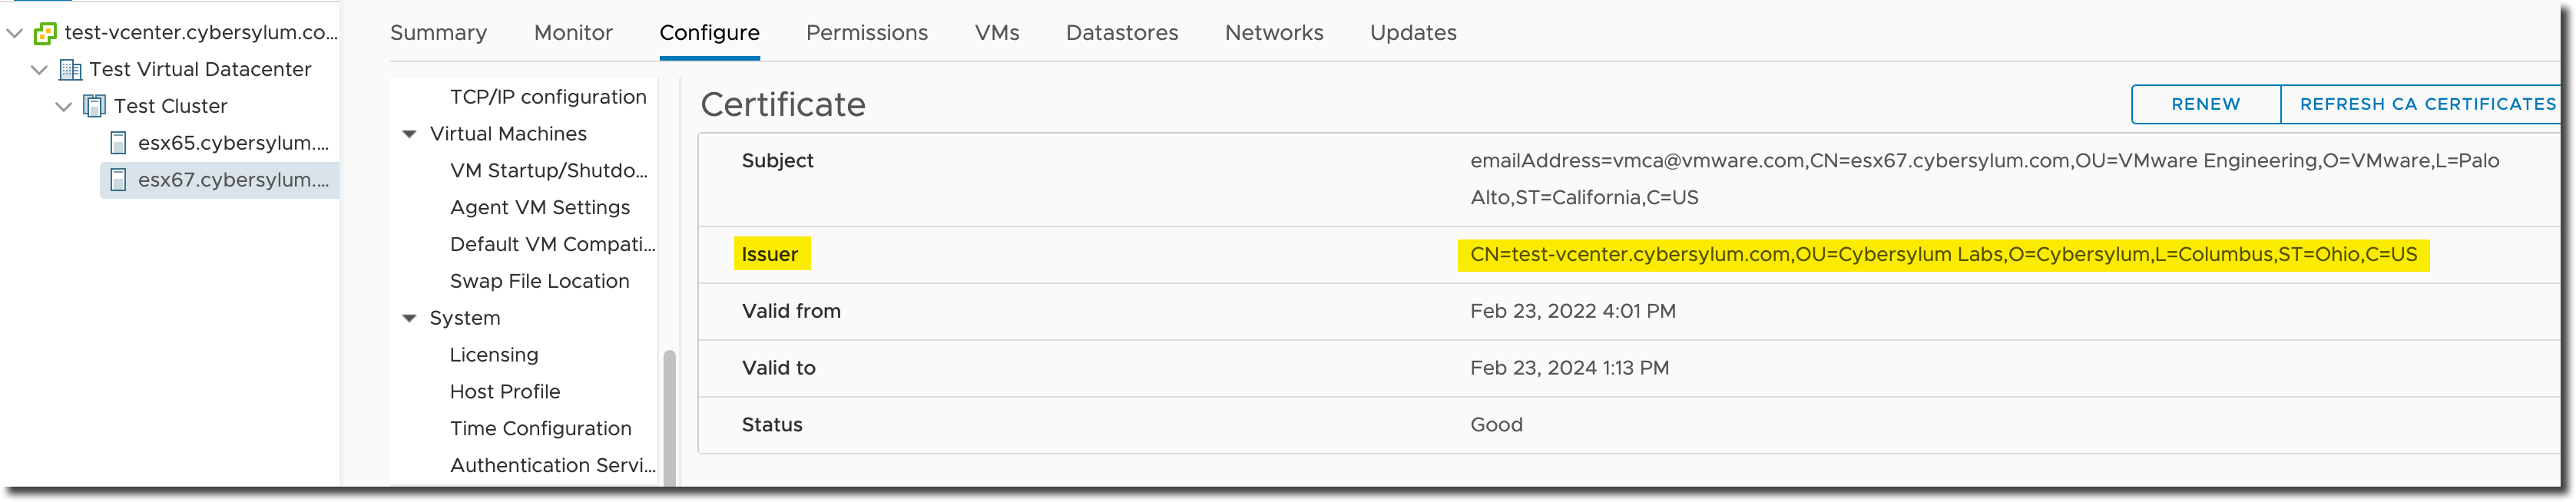Select the esx65.cybersylum host entry
2576x502 pixels.
coord(233,143)
